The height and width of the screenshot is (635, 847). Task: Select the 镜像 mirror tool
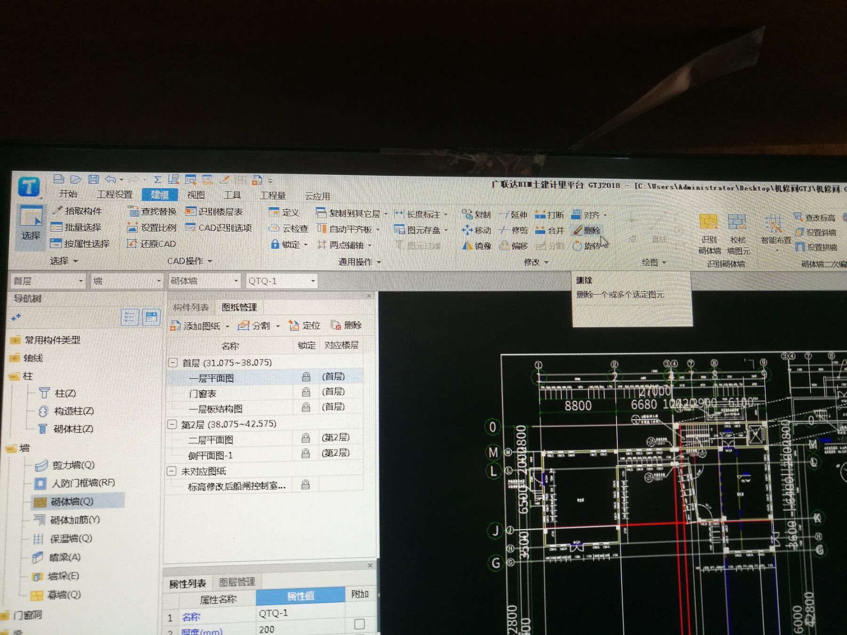point(477,246)
